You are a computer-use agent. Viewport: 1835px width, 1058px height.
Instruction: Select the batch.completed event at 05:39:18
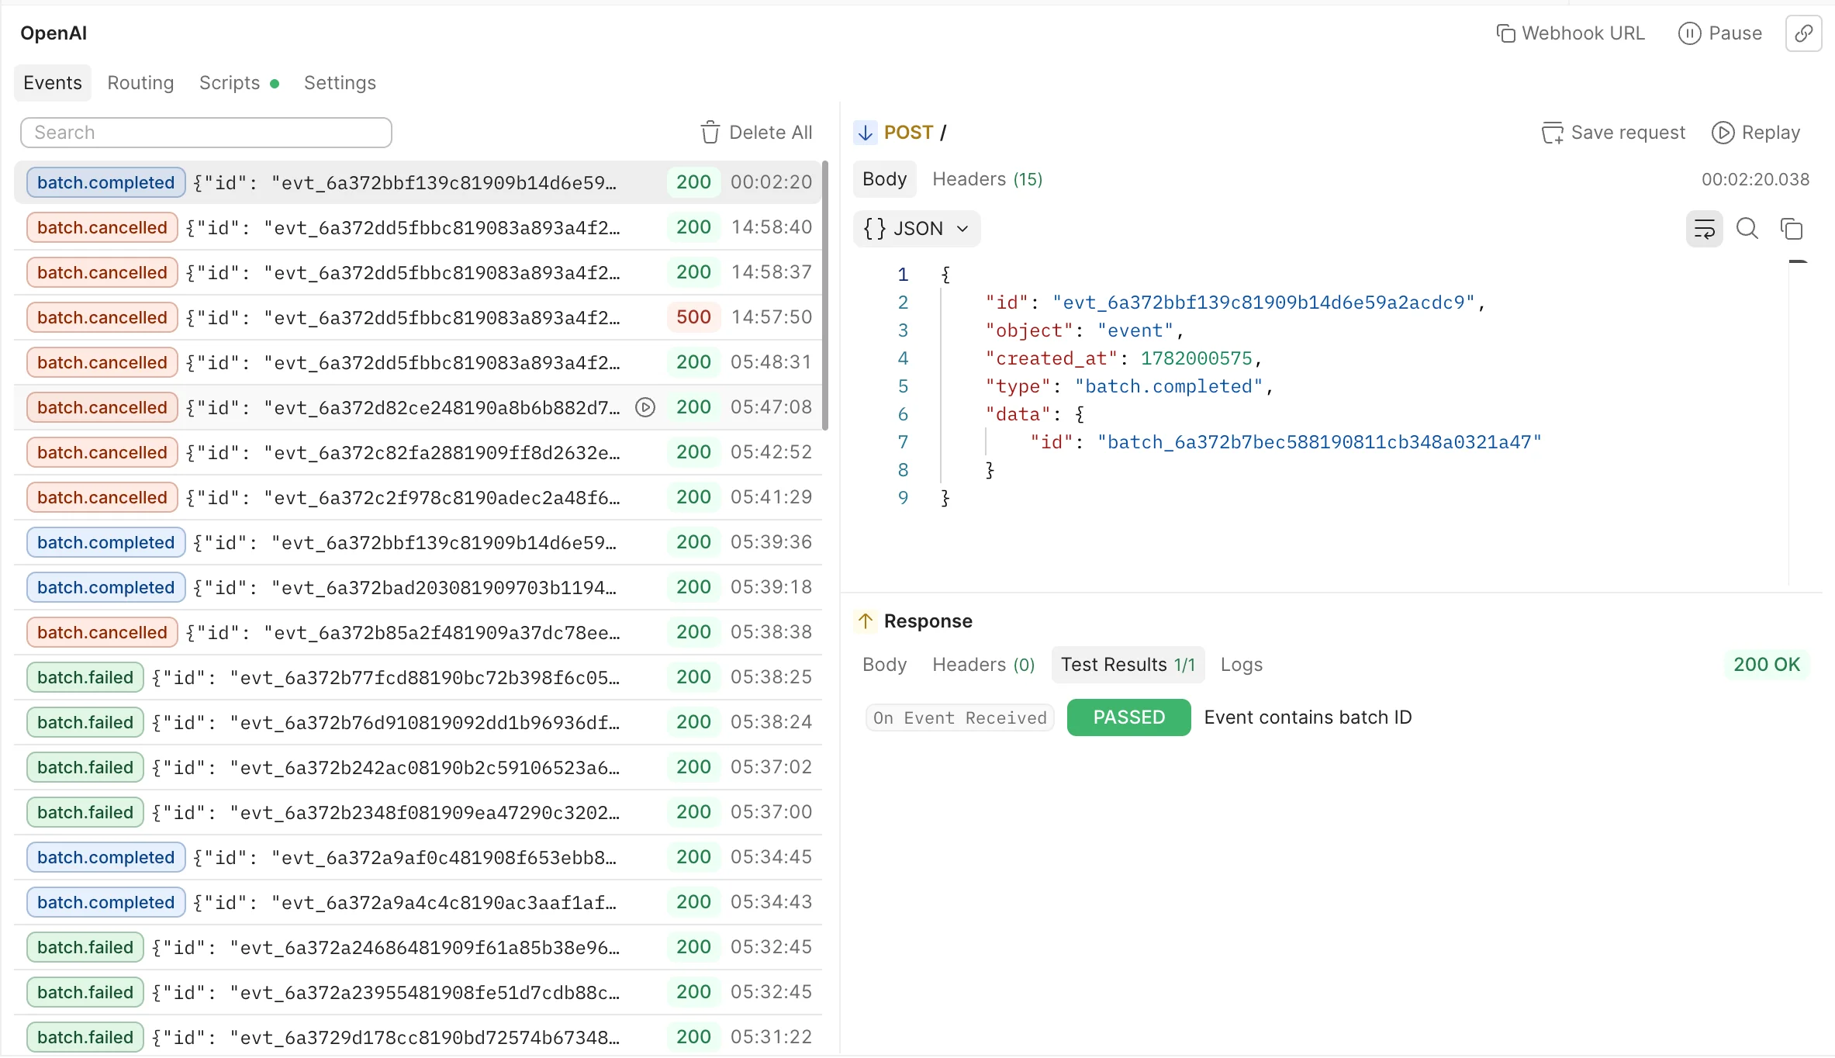[x=418, y=587]
